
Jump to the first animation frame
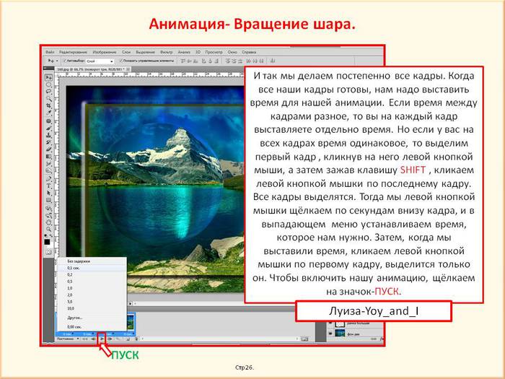point(85,339)
